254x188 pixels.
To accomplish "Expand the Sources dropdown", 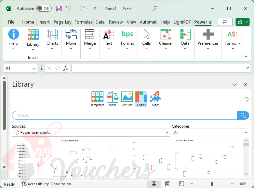I will 167,132.
